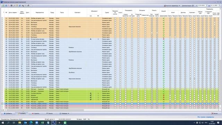Open Task View from the taskbar
The width and height of the screenshot is (222, 125).
coord(14,123)
